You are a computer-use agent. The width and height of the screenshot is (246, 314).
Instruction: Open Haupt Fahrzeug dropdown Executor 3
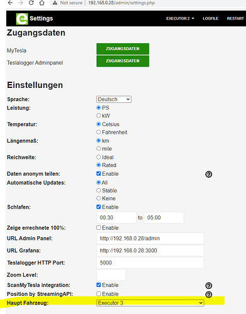coord(150,303)
